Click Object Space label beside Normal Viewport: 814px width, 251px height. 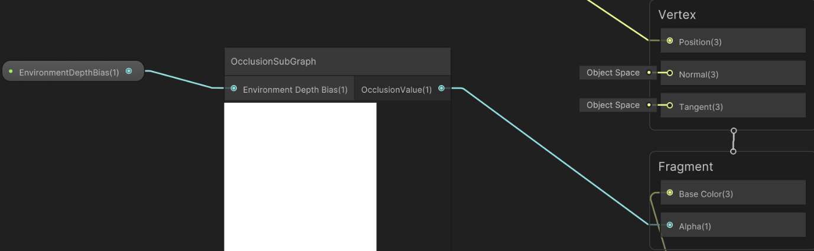613,73
